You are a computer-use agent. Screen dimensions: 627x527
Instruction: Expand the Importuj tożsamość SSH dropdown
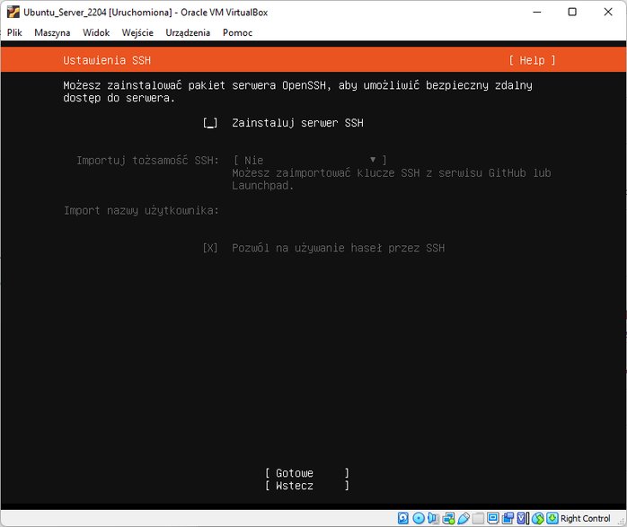click(310, 160)
